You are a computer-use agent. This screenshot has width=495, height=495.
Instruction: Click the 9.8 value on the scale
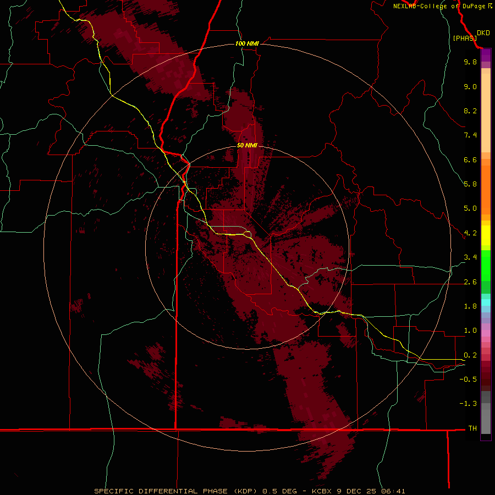470,62
